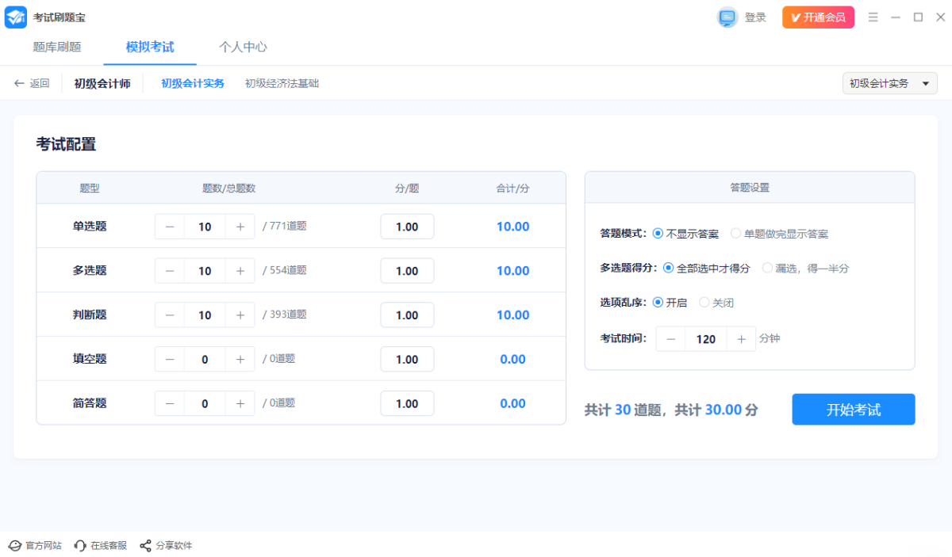Turn 选项乱序 on with 开启

[x=670, y=303]
